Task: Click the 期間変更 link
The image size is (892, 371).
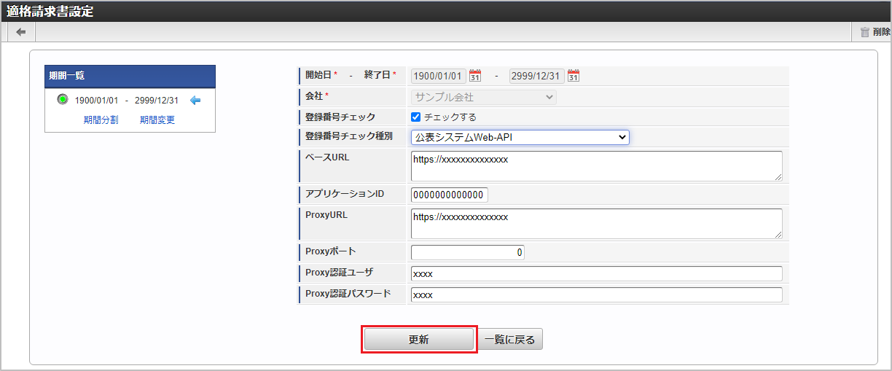Action: click(157, 120)
